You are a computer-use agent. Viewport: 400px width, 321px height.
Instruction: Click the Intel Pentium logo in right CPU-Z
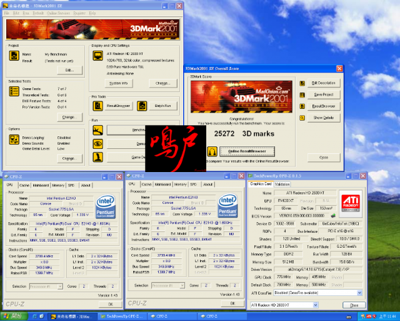click(x=227, y=206)
